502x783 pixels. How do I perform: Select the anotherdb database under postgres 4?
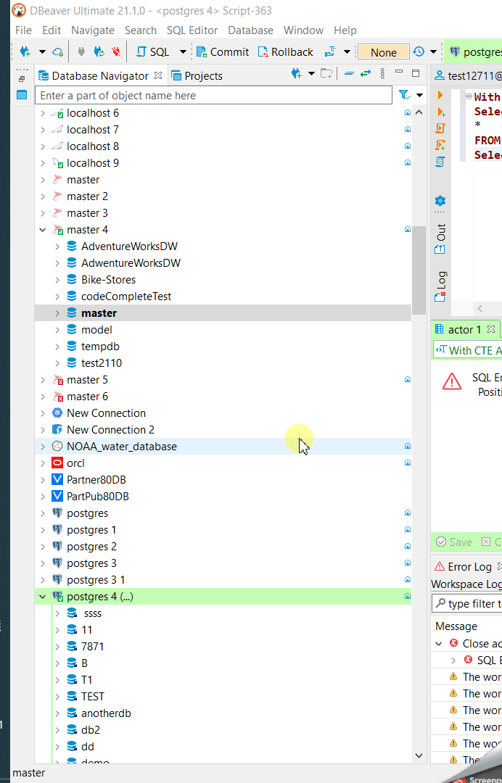coord(106,713)
